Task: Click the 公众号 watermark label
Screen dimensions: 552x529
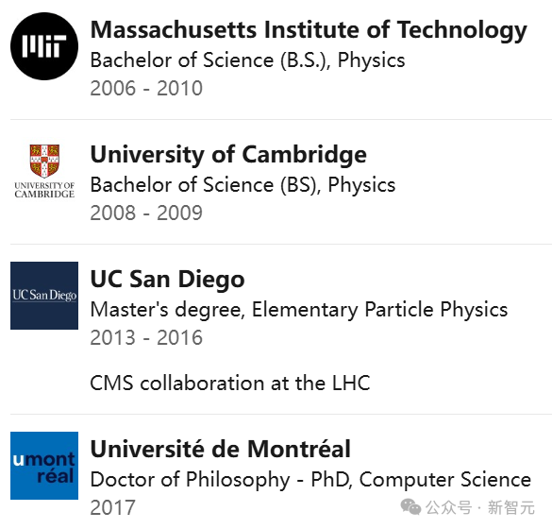Action: point(448,507)
